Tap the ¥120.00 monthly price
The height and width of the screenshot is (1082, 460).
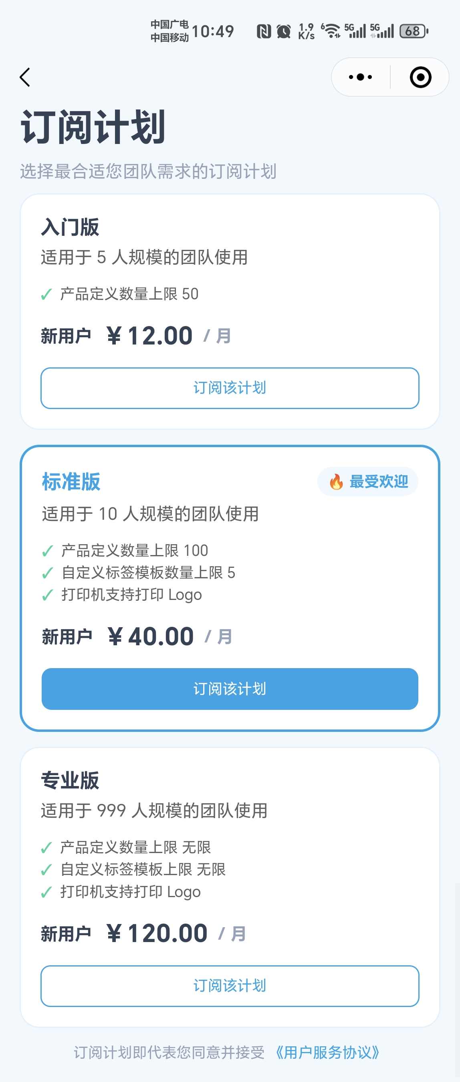point(157,933)
